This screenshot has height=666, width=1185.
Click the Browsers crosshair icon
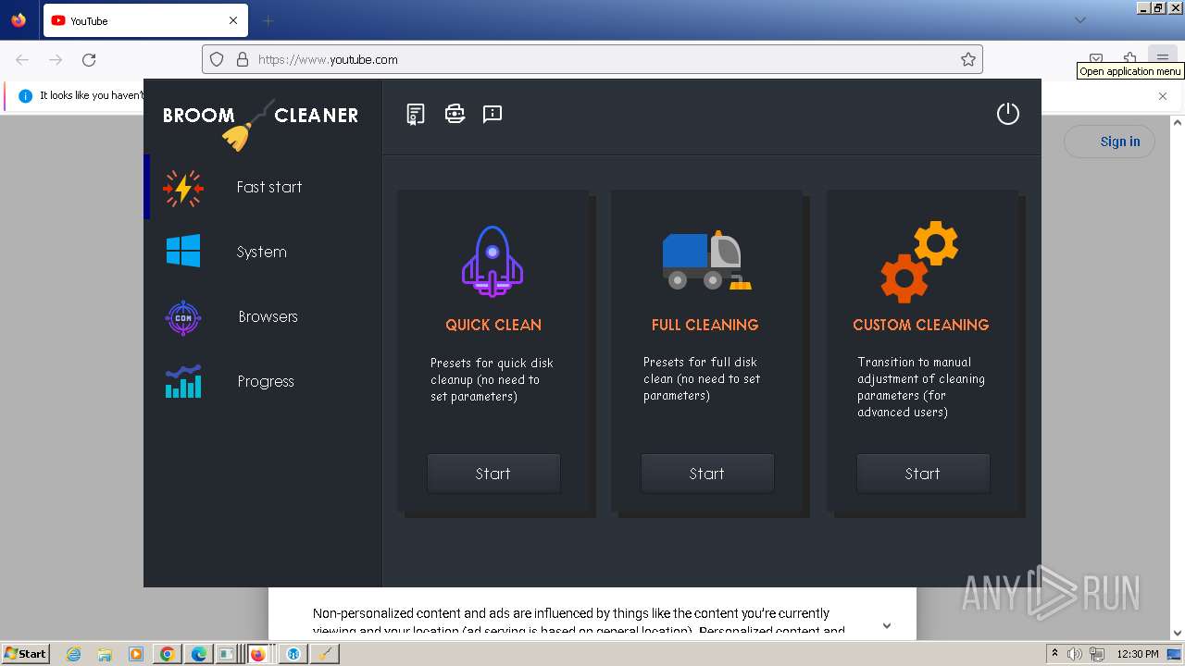pos(183,317)
